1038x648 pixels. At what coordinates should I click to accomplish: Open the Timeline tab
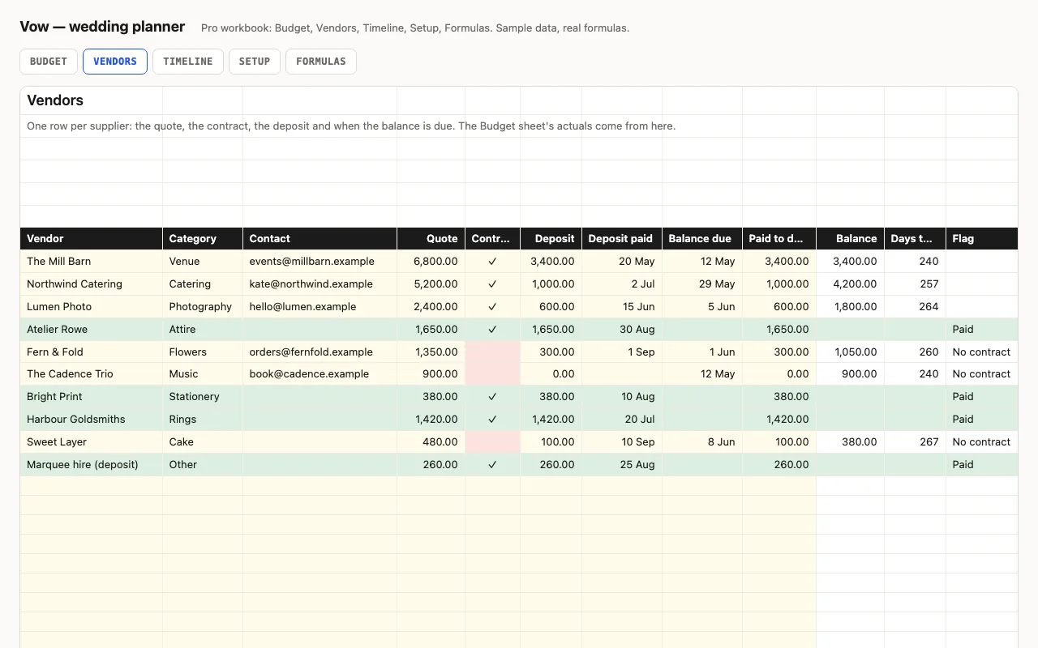click(x=188, y=62)
